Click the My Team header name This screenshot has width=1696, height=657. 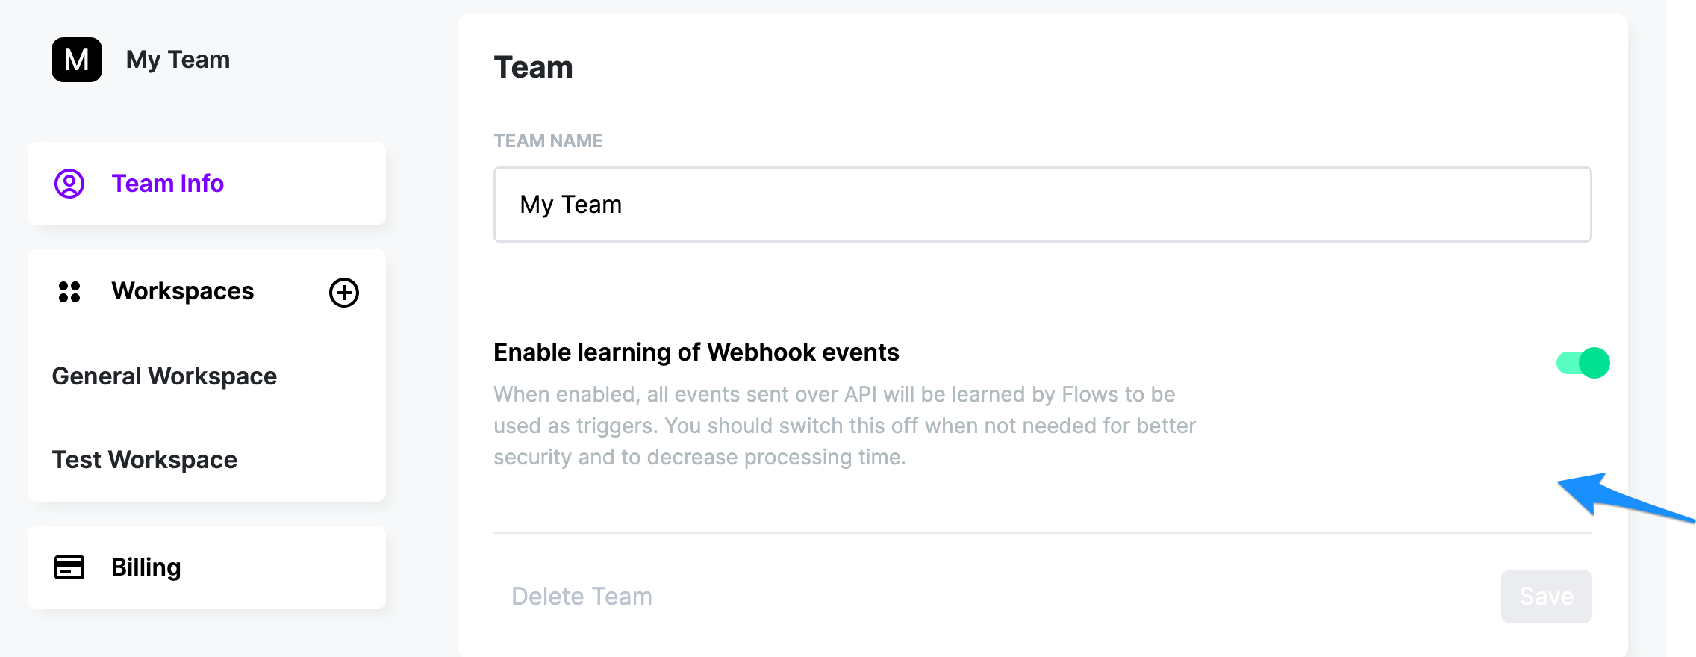pyautogui.click(x=178, y=60)
